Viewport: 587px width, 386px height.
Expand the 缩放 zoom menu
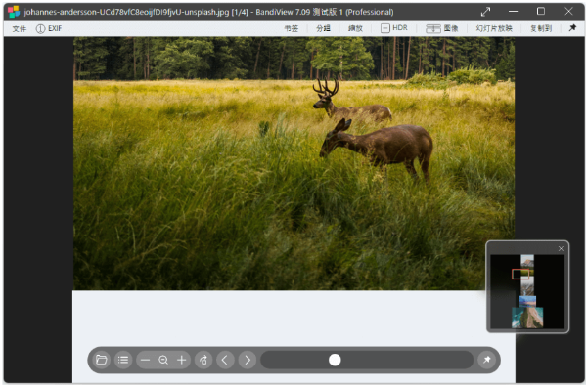point(355,28)
